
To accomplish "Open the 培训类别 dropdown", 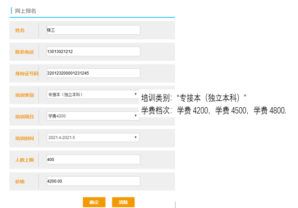I will click(93, 94).
